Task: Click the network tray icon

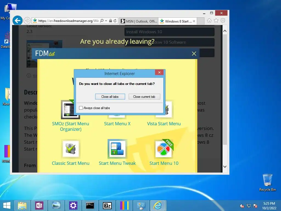Action: click(249, 206)
